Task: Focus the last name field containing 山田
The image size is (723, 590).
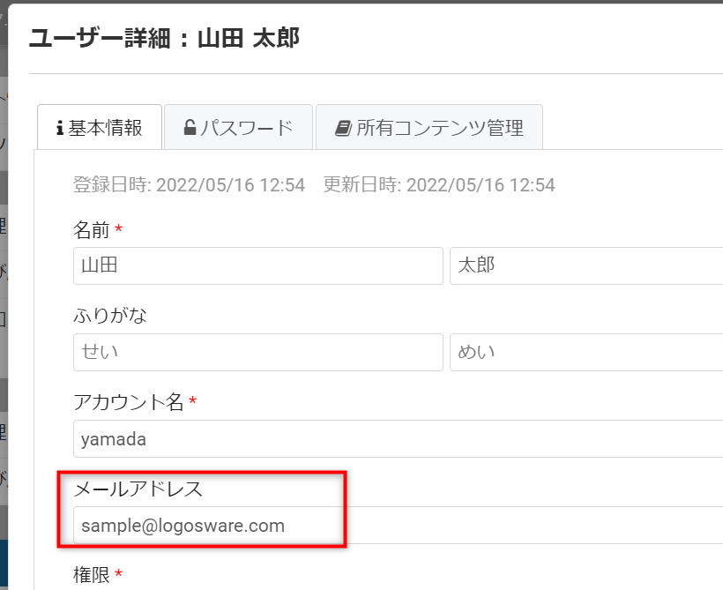Action: click(257, 265)
